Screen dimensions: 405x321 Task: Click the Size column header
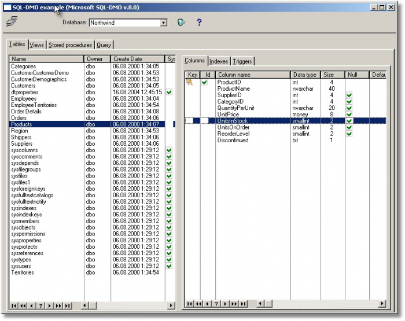coord(333,75)
